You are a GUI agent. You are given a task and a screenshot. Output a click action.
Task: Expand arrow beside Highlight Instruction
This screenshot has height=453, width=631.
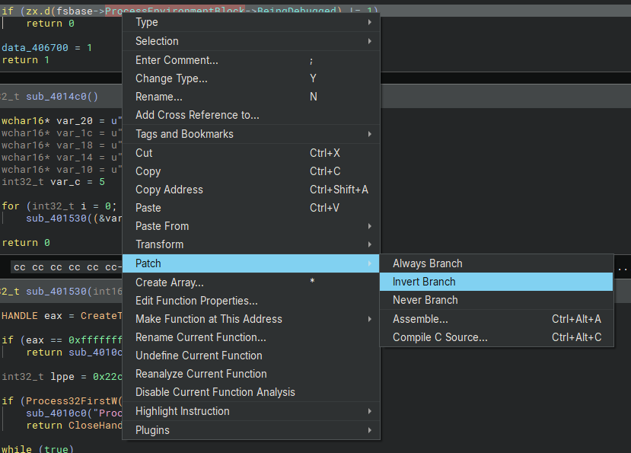[x=369, y=411]
